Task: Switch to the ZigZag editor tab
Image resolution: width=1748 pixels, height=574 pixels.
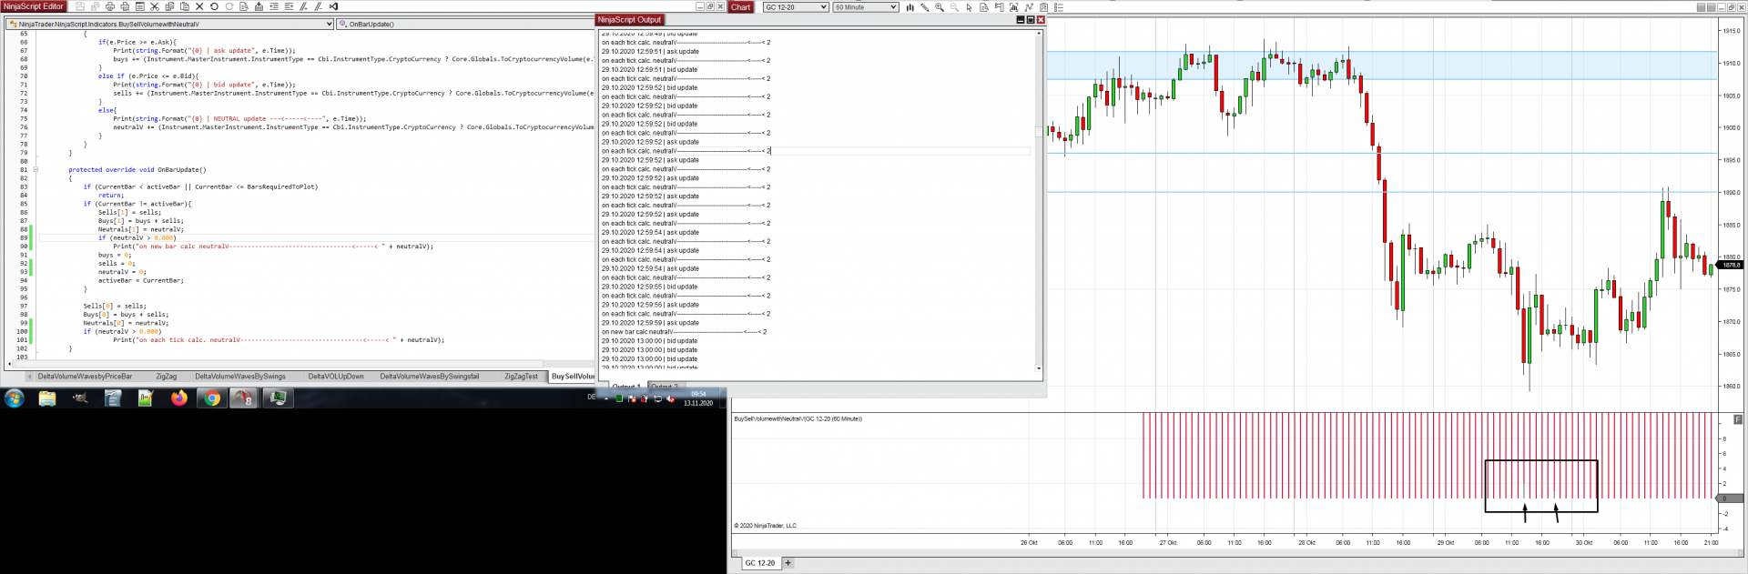Action: (x=166, y=377)
